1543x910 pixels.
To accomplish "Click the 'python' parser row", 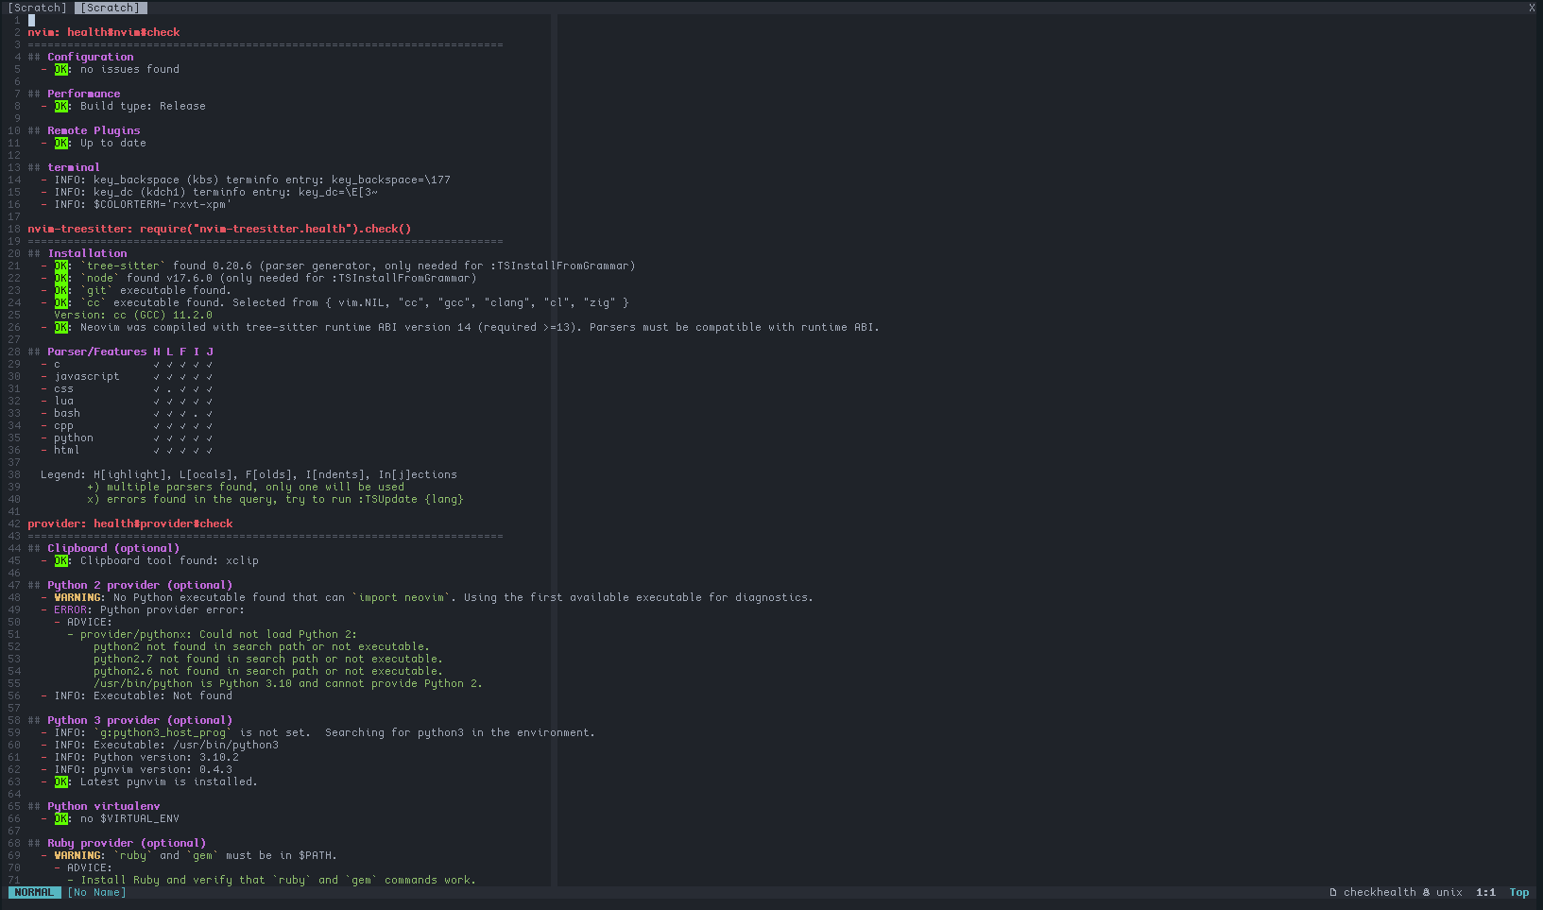I will tap(127, 438).
